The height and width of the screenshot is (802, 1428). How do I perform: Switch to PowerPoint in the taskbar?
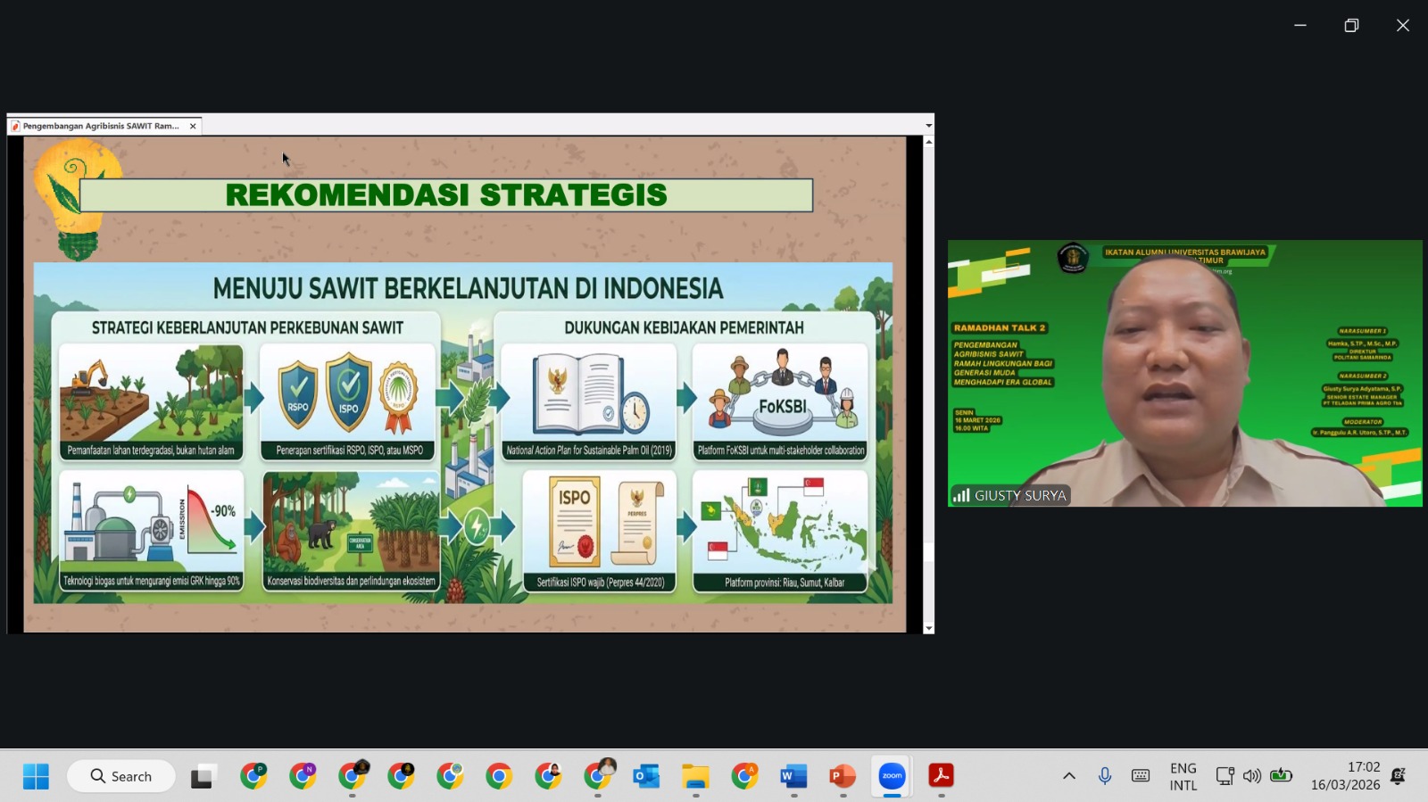(843, 776)
